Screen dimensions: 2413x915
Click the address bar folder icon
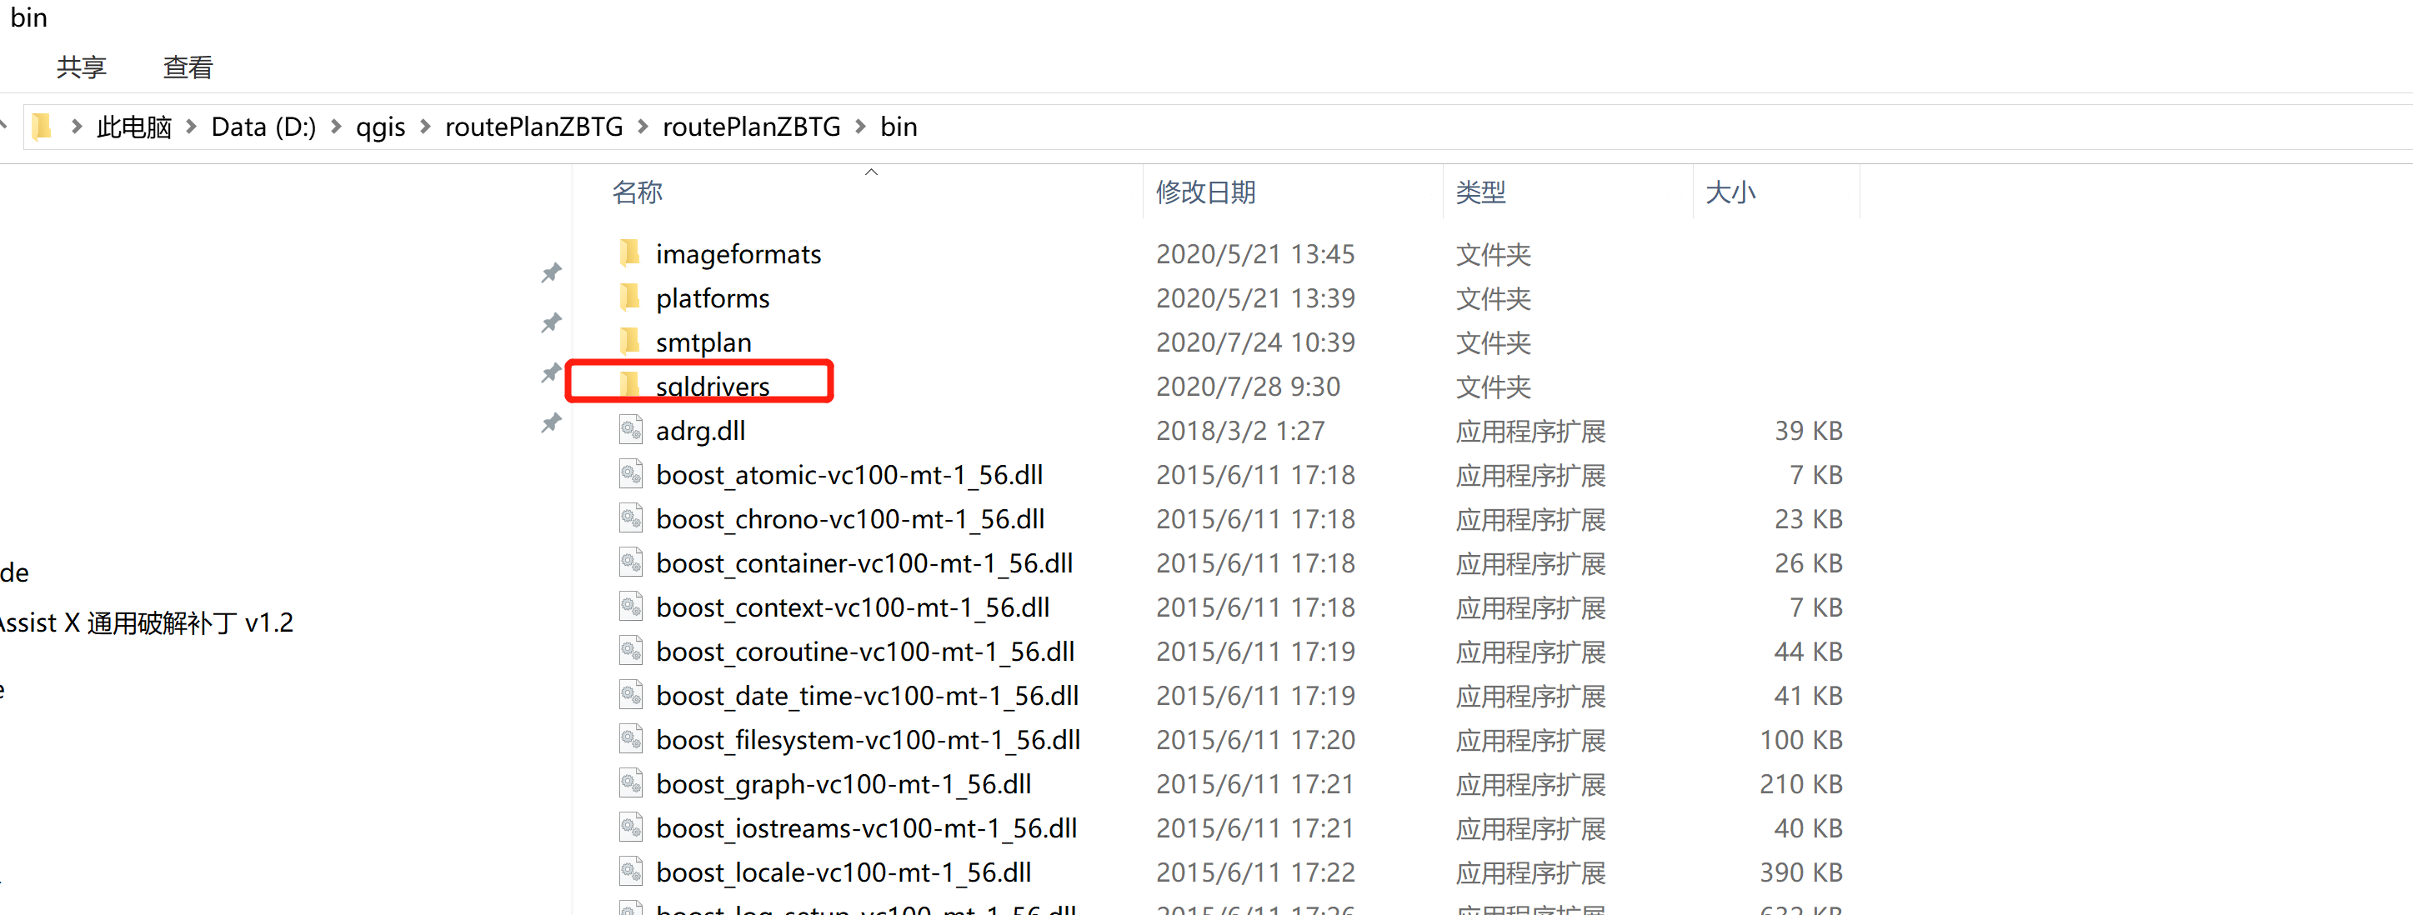(41, 127)
